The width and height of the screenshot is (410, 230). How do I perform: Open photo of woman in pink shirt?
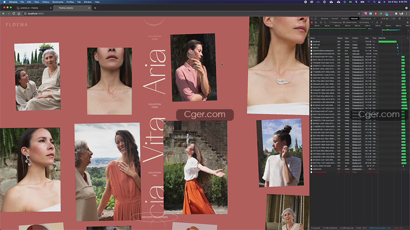pos(193,67)
